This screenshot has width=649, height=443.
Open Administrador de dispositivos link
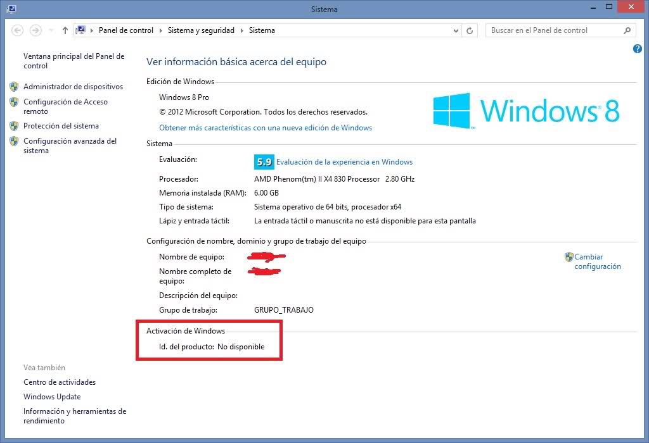[x=74, y=87]
